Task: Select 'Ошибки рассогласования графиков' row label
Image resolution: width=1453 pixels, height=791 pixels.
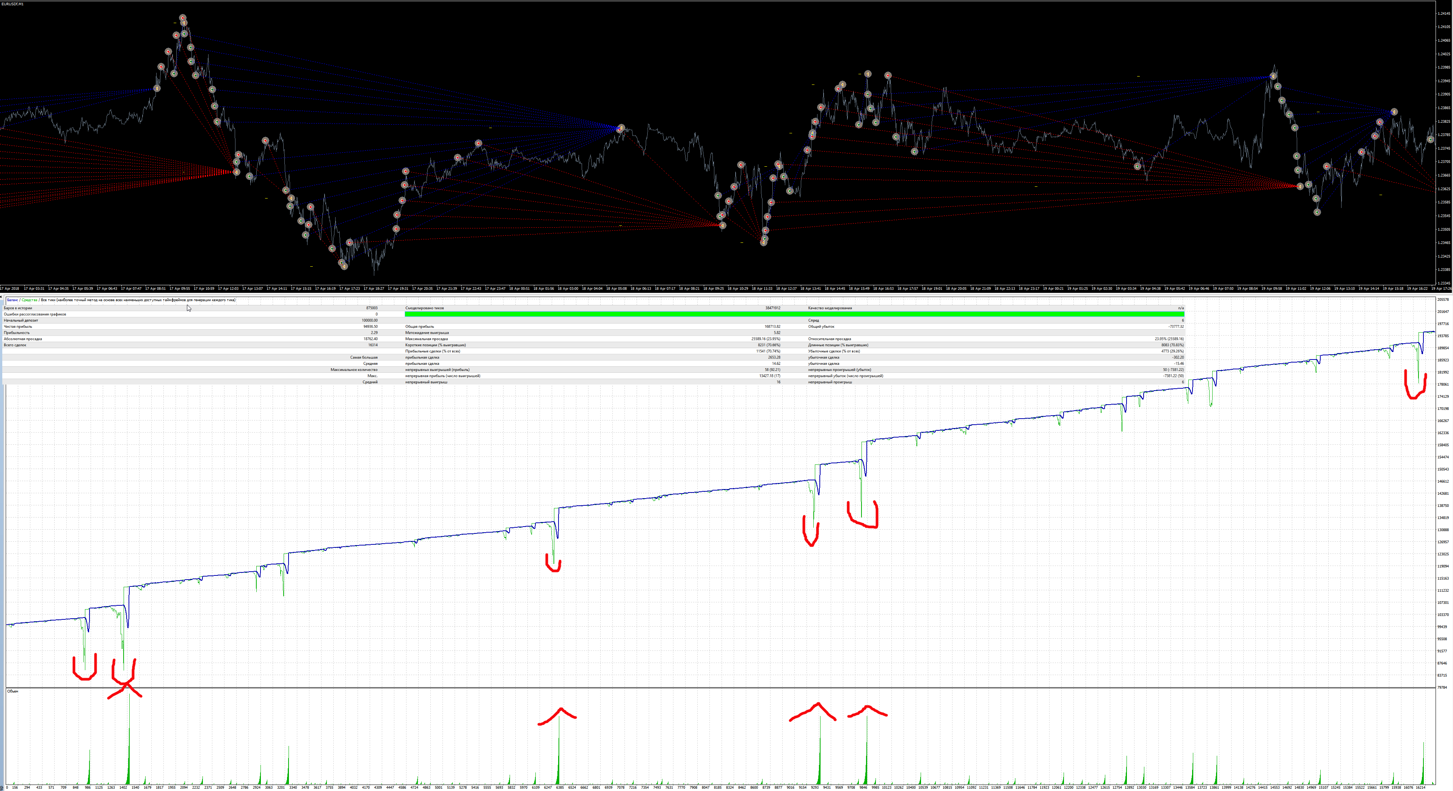Action: tap(35, 314)
